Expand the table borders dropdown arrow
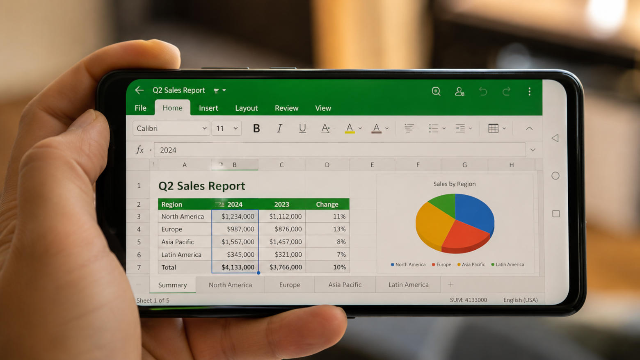Viewport: 640px width, 360px height. 504,128
